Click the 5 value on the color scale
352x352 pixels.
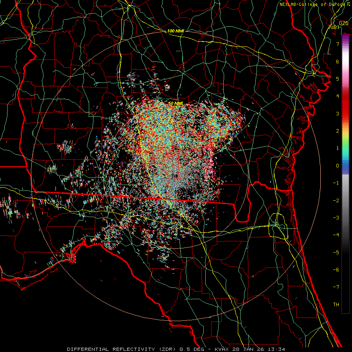pos(338,79)
